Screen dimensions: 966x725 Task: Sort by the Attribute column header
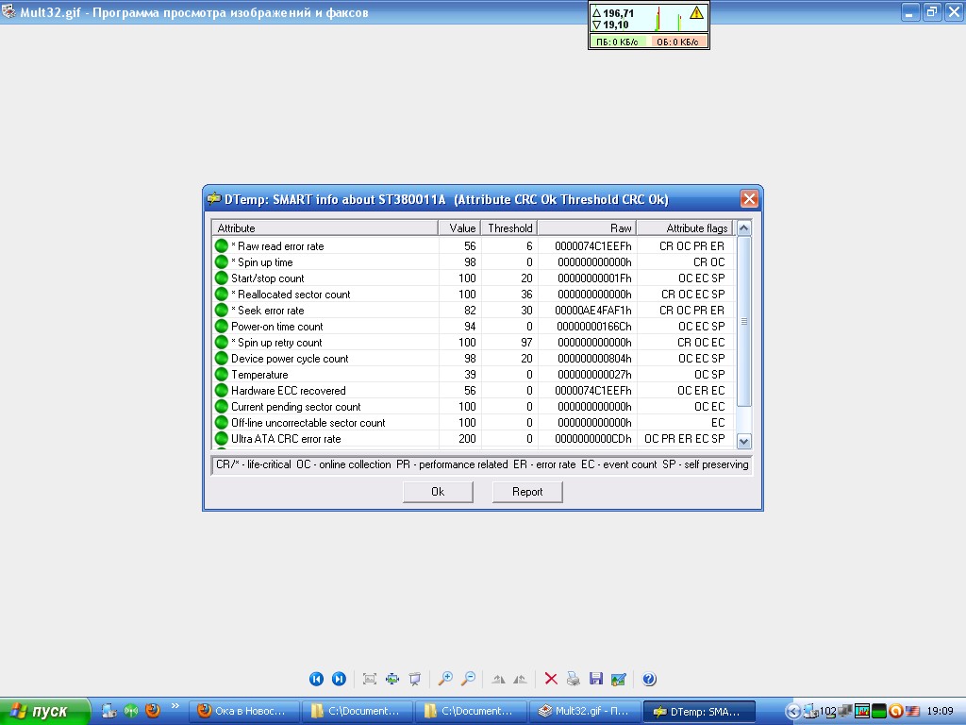pyautogui.click(x=325, y=228)
